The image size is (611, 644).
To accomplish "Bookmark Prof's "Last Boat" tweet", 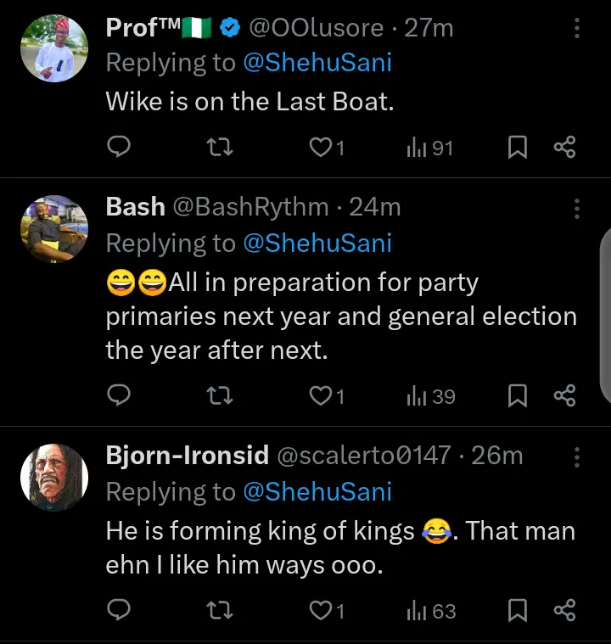I will pyautogui.click(x=518, y=148).
